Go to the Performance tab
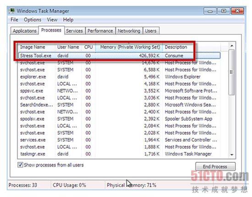 pyautogui.click(x=100, y=31)
